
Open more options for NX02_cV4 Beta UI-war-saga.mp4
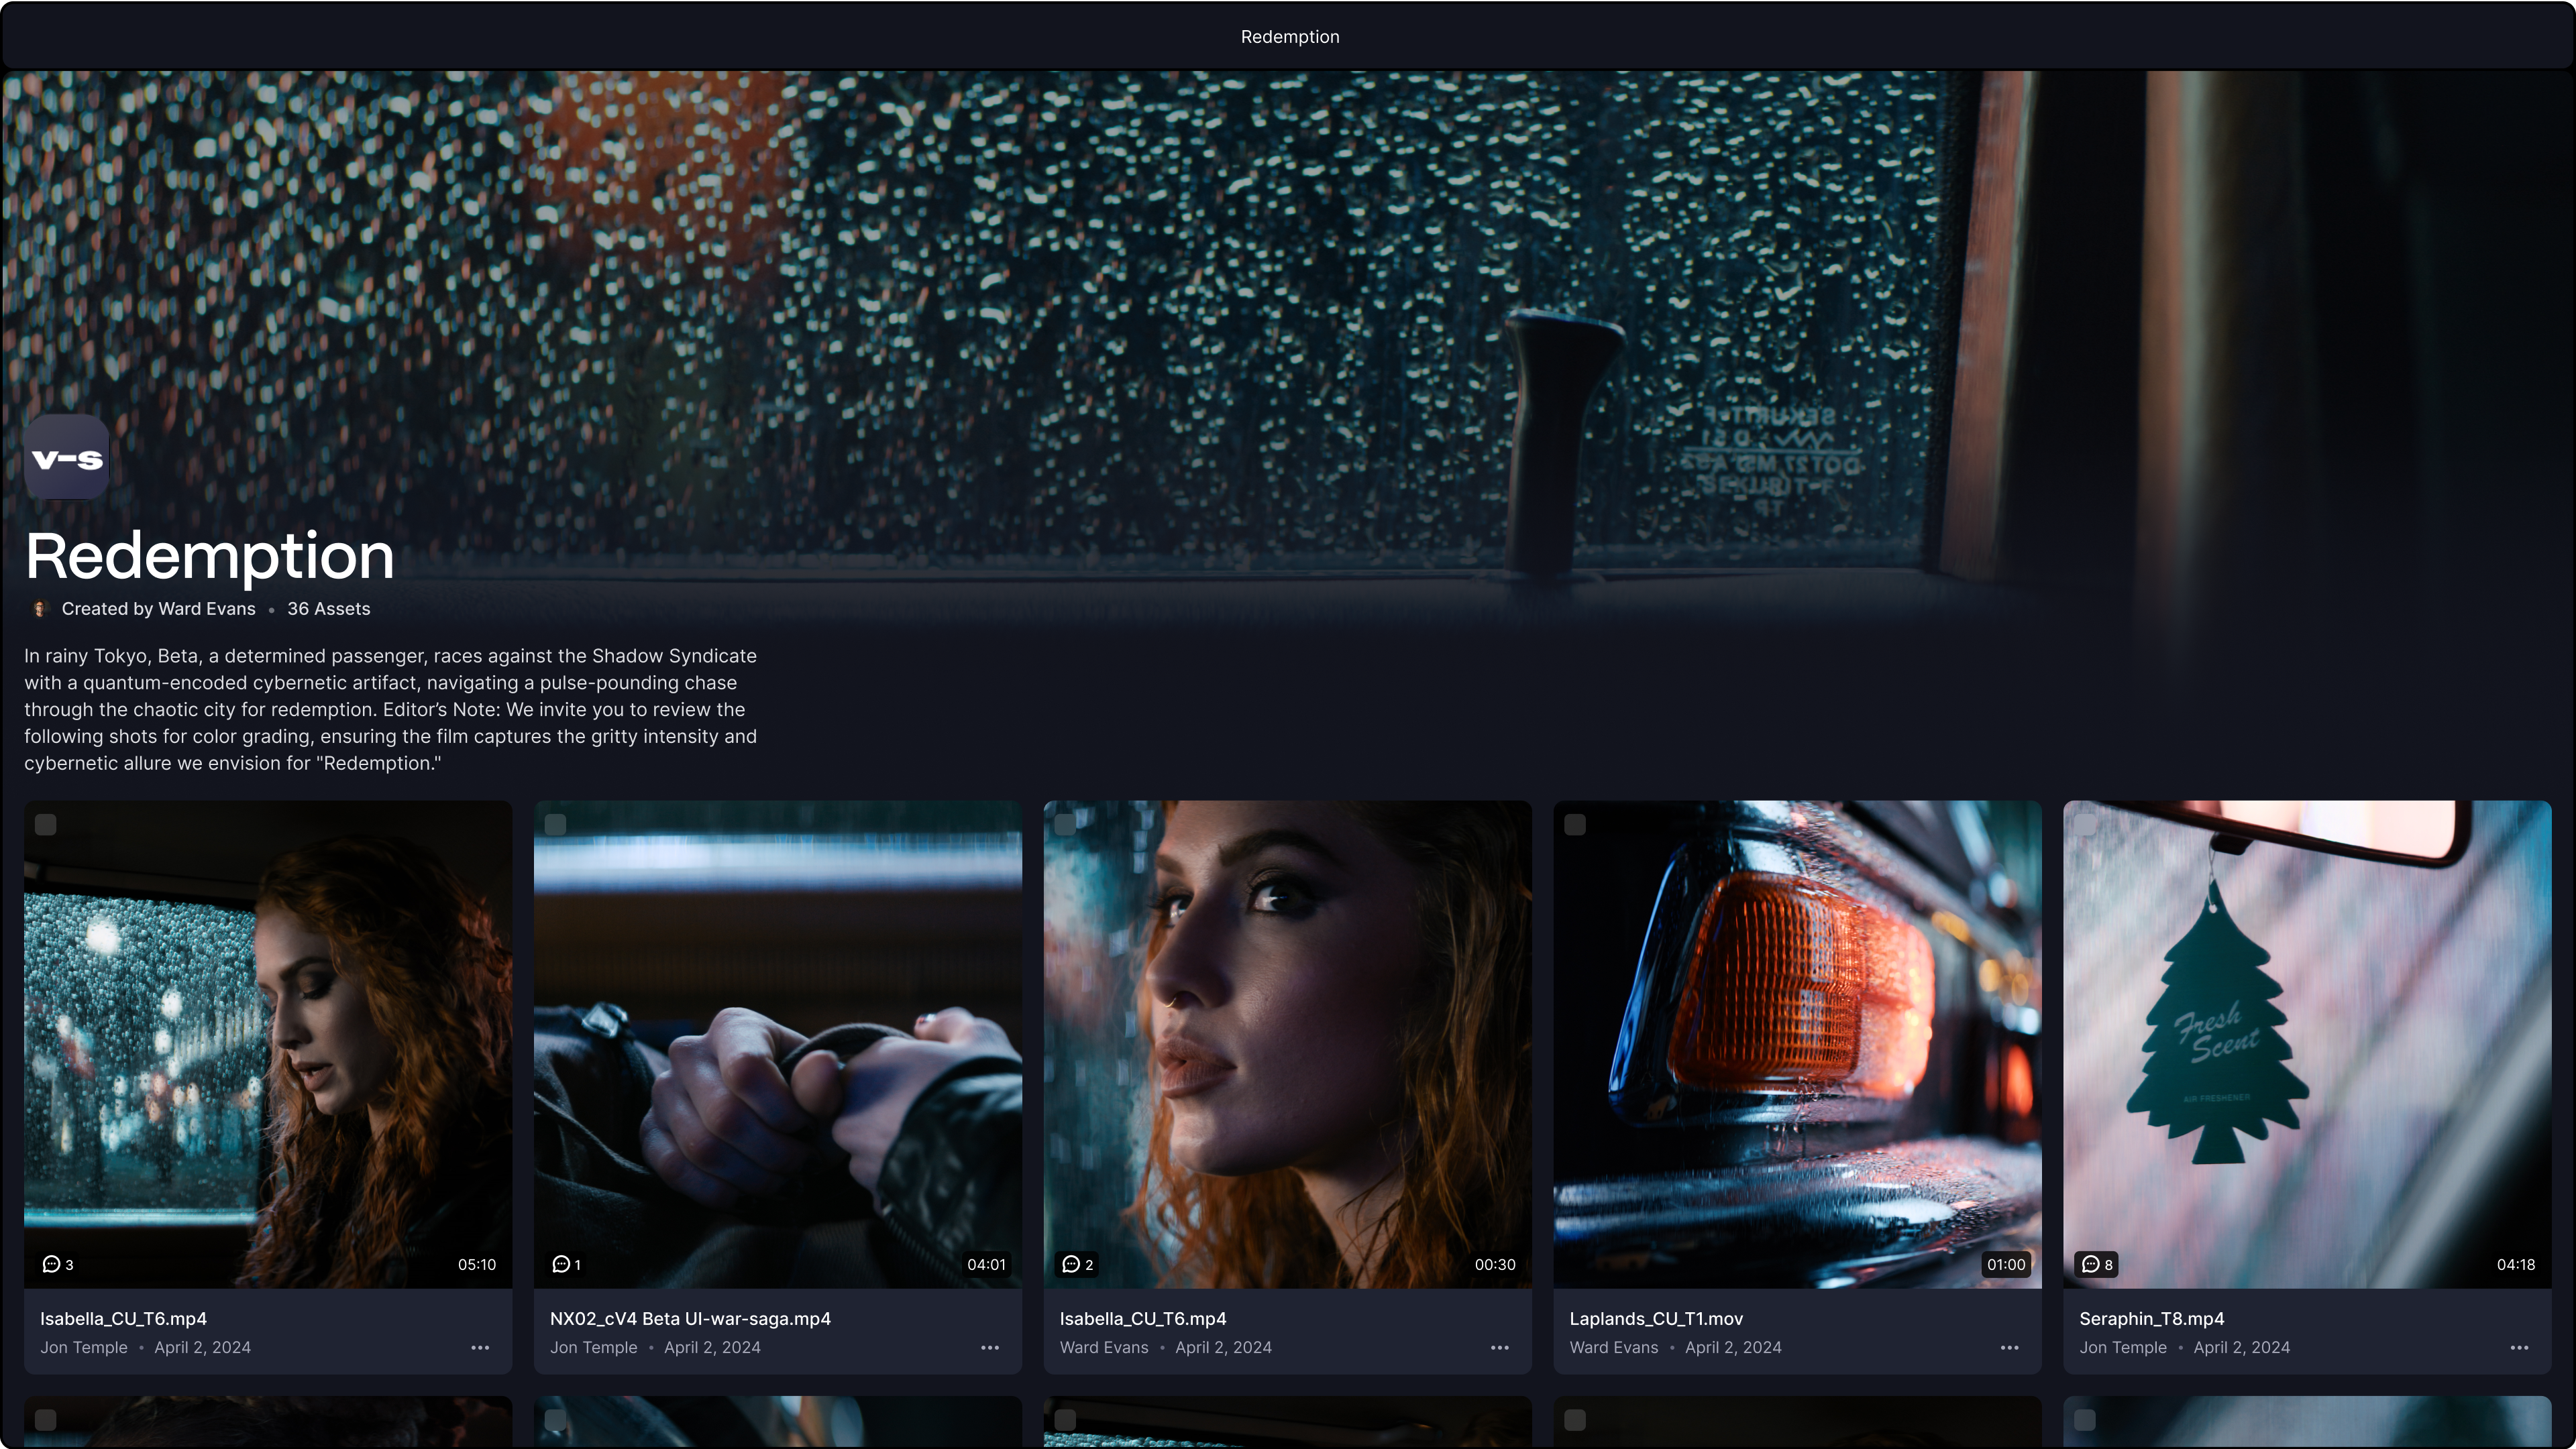coord(990,1347)
